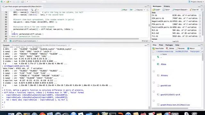Open the bio386.2012Fall path link

182,51
